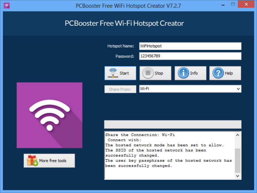Click the log scrollbar thumb

(238, 161)
